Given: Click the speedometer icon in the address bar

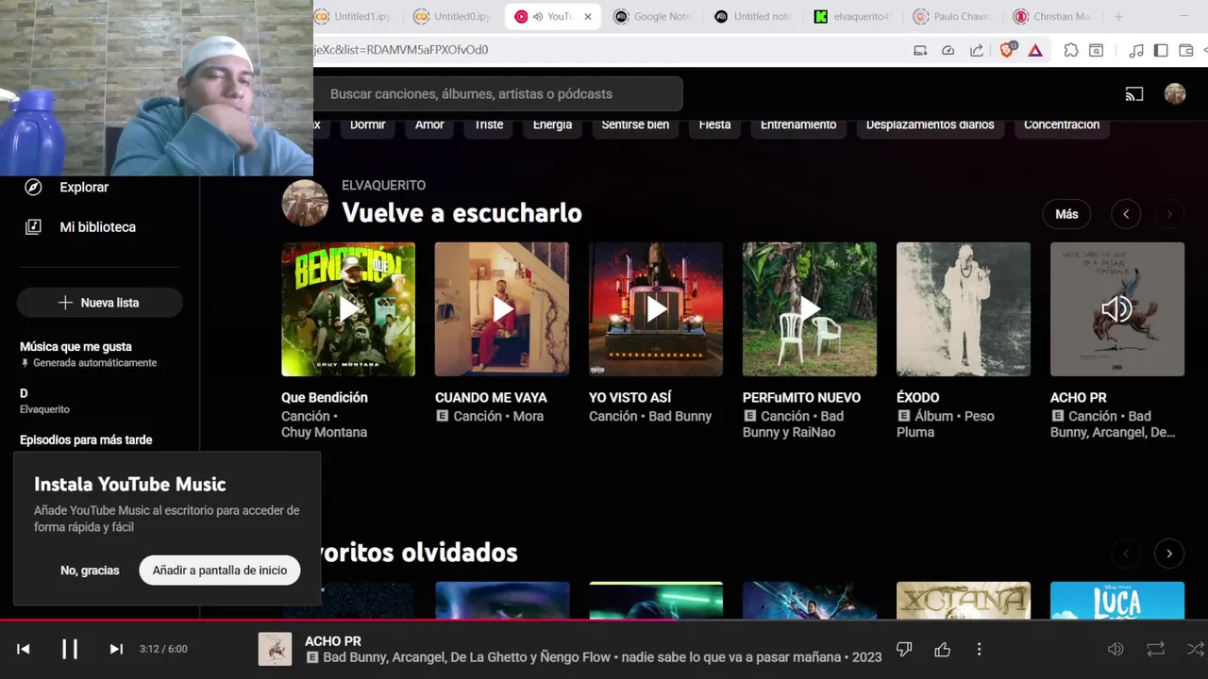Looking at the screenshot, I should 948,50.
